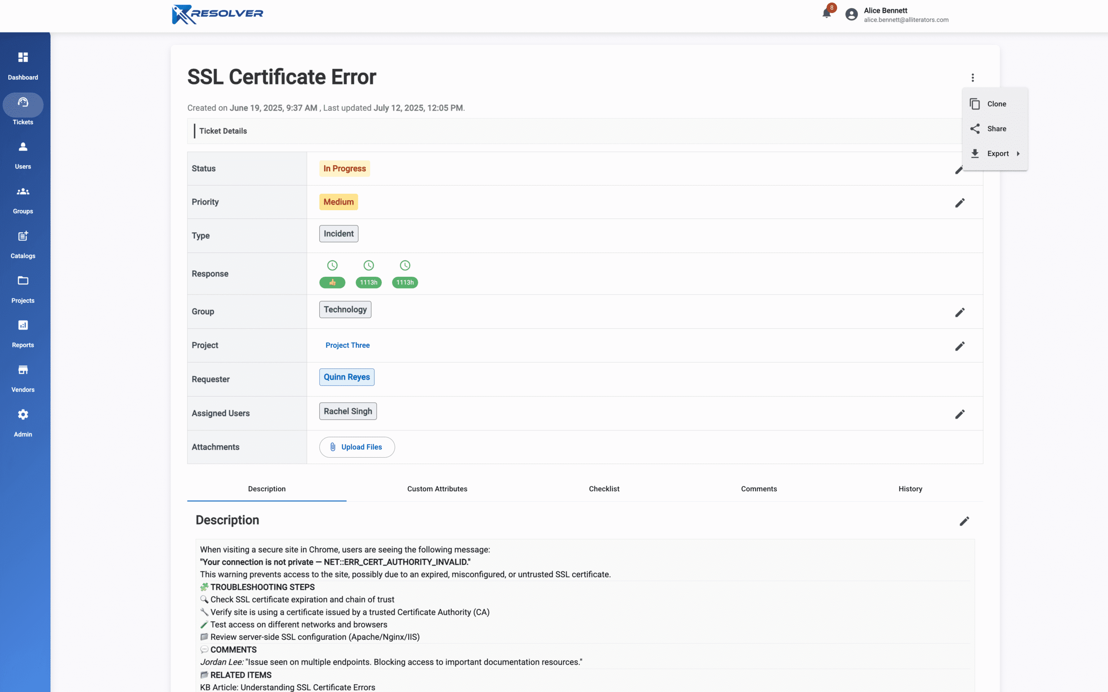Edit the Project field pencil icon
Viewport: 1108px width, 692px height.
tap(960, 346)
